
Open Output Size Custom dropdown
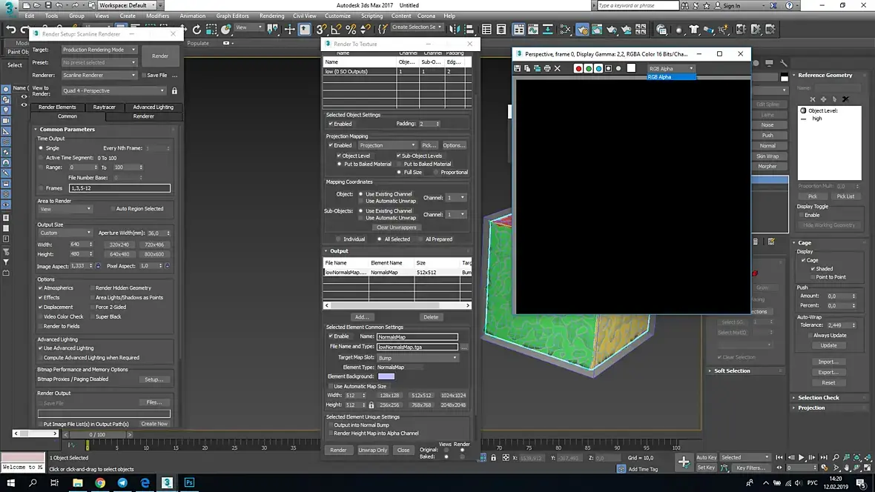[x=65, y=233]
